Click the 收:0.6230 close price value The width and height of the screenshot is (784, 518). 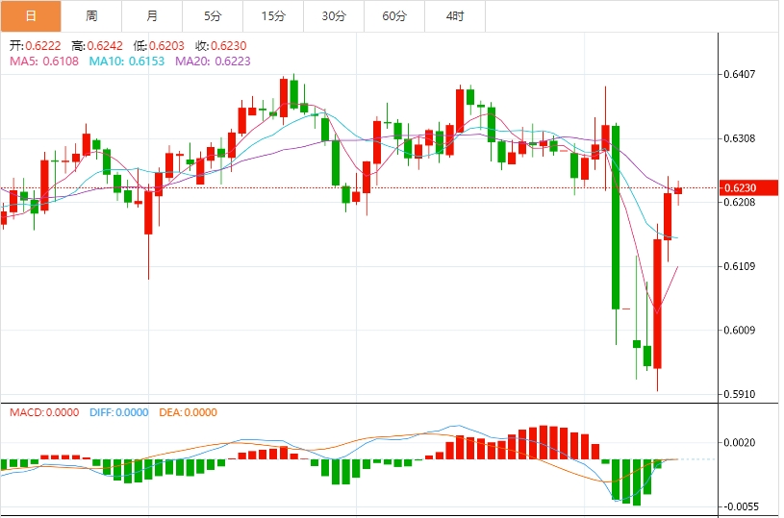click(x=221, y=46)
